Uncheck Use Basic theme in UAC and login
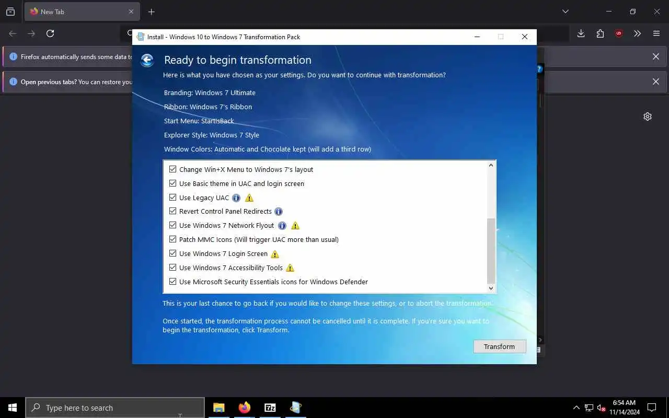The height and width of the screenshot is (418, 669). point(172,183)
